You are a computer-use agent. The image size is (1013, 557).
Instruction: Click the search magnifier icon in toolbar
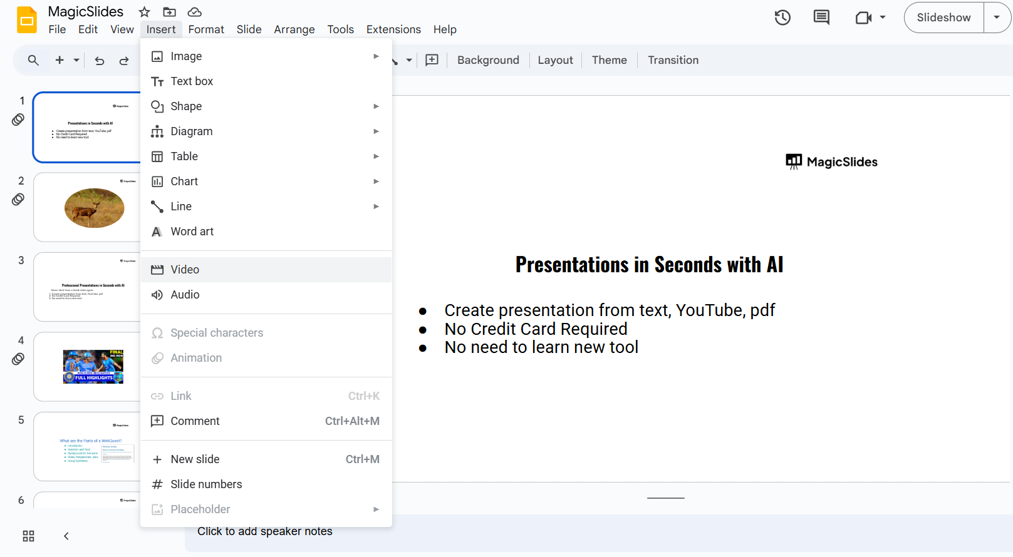33,60
